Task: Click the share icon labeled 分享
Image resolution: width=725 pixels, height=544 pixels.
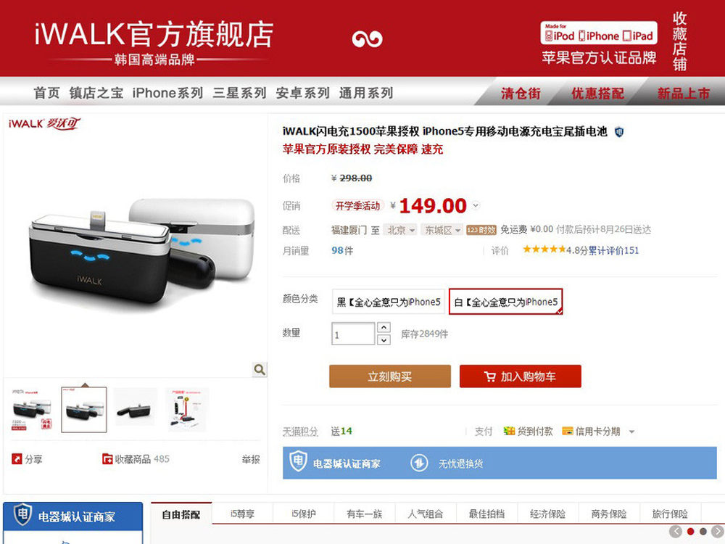Action: [17, 459]
